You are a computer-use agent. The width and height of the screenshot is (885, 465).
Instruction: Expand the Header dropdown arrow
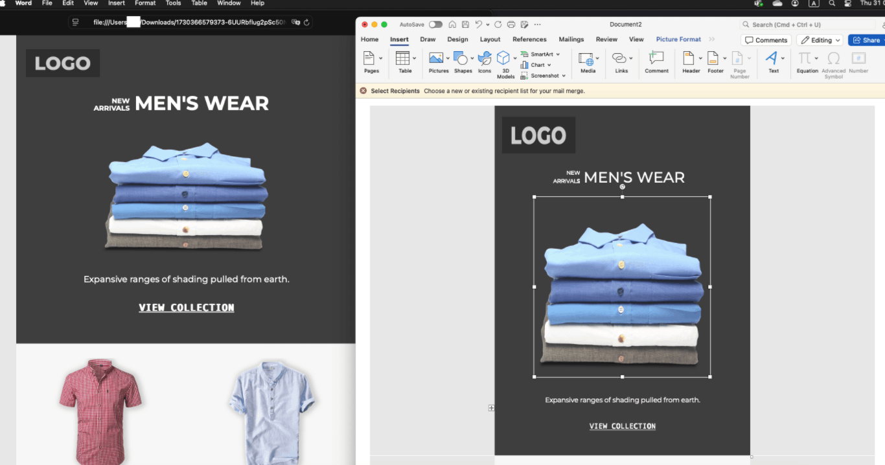pyautogui.click(x=700, y=58)
